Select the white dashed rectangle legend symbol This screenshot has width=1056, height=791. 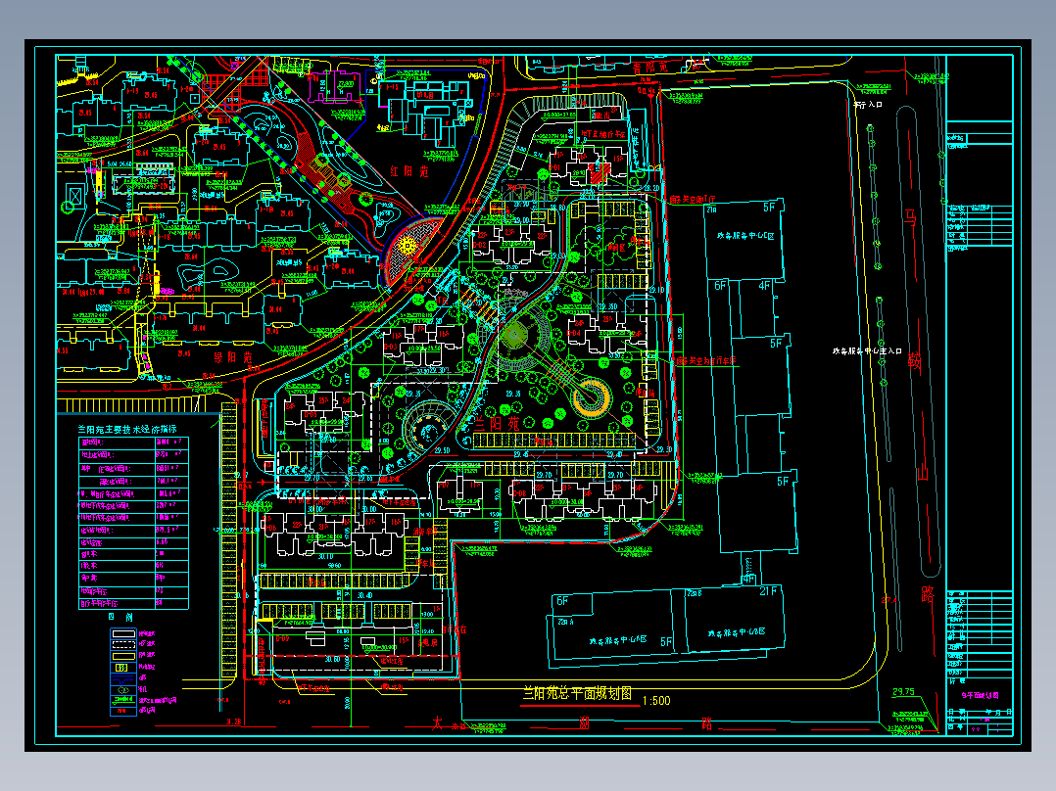123,645
